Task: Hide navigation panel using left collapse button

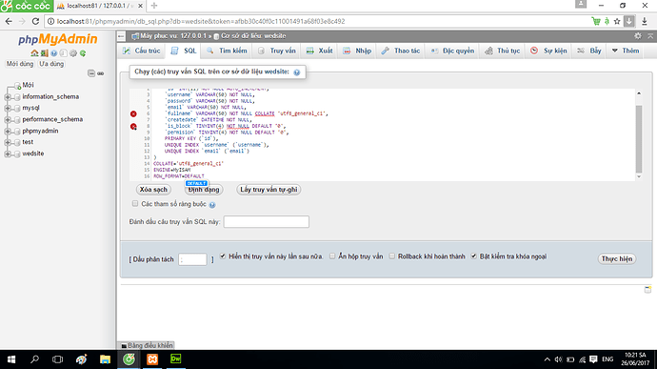Action: pyautogui.click(x=121, y=36)
